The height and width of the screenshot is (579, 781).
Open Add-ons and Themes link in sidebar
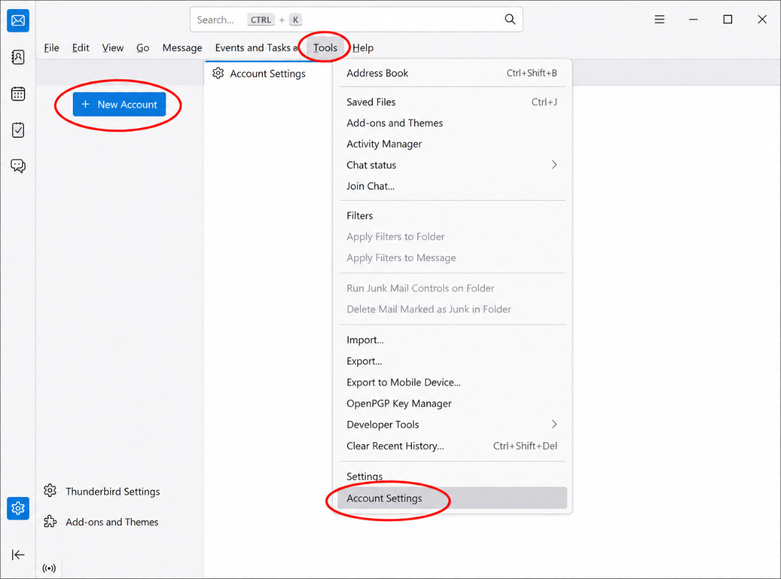tap(112, 522)
